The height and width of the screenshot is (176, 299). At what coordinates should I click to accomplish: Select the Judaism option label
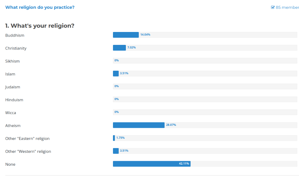tap(13, 87)
